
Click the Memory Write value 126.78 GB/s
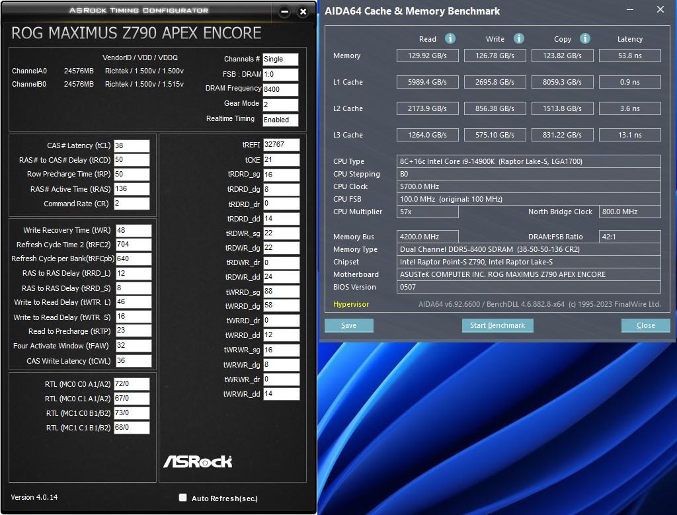[495, 56]
